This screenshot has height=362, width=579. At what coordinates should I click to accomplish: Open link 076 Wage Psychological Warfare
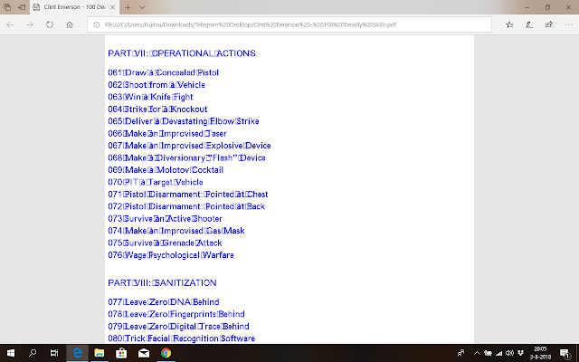[x=171, y=255]
